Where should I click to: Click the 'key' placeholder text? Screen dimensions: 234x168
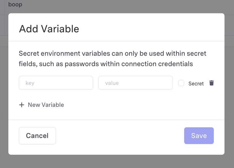coord(30,83)
